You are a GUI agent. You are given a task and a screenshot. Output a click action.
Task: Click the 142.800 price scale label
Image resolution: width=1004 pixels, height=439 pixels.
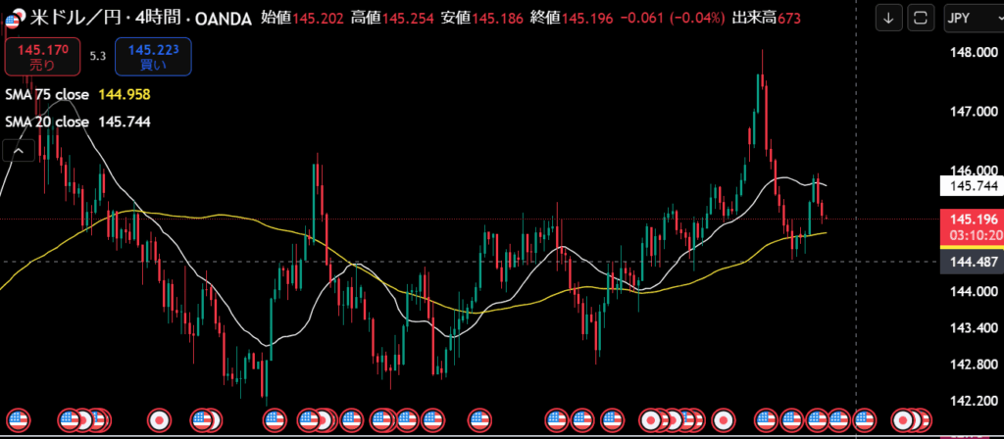[972, 365]
